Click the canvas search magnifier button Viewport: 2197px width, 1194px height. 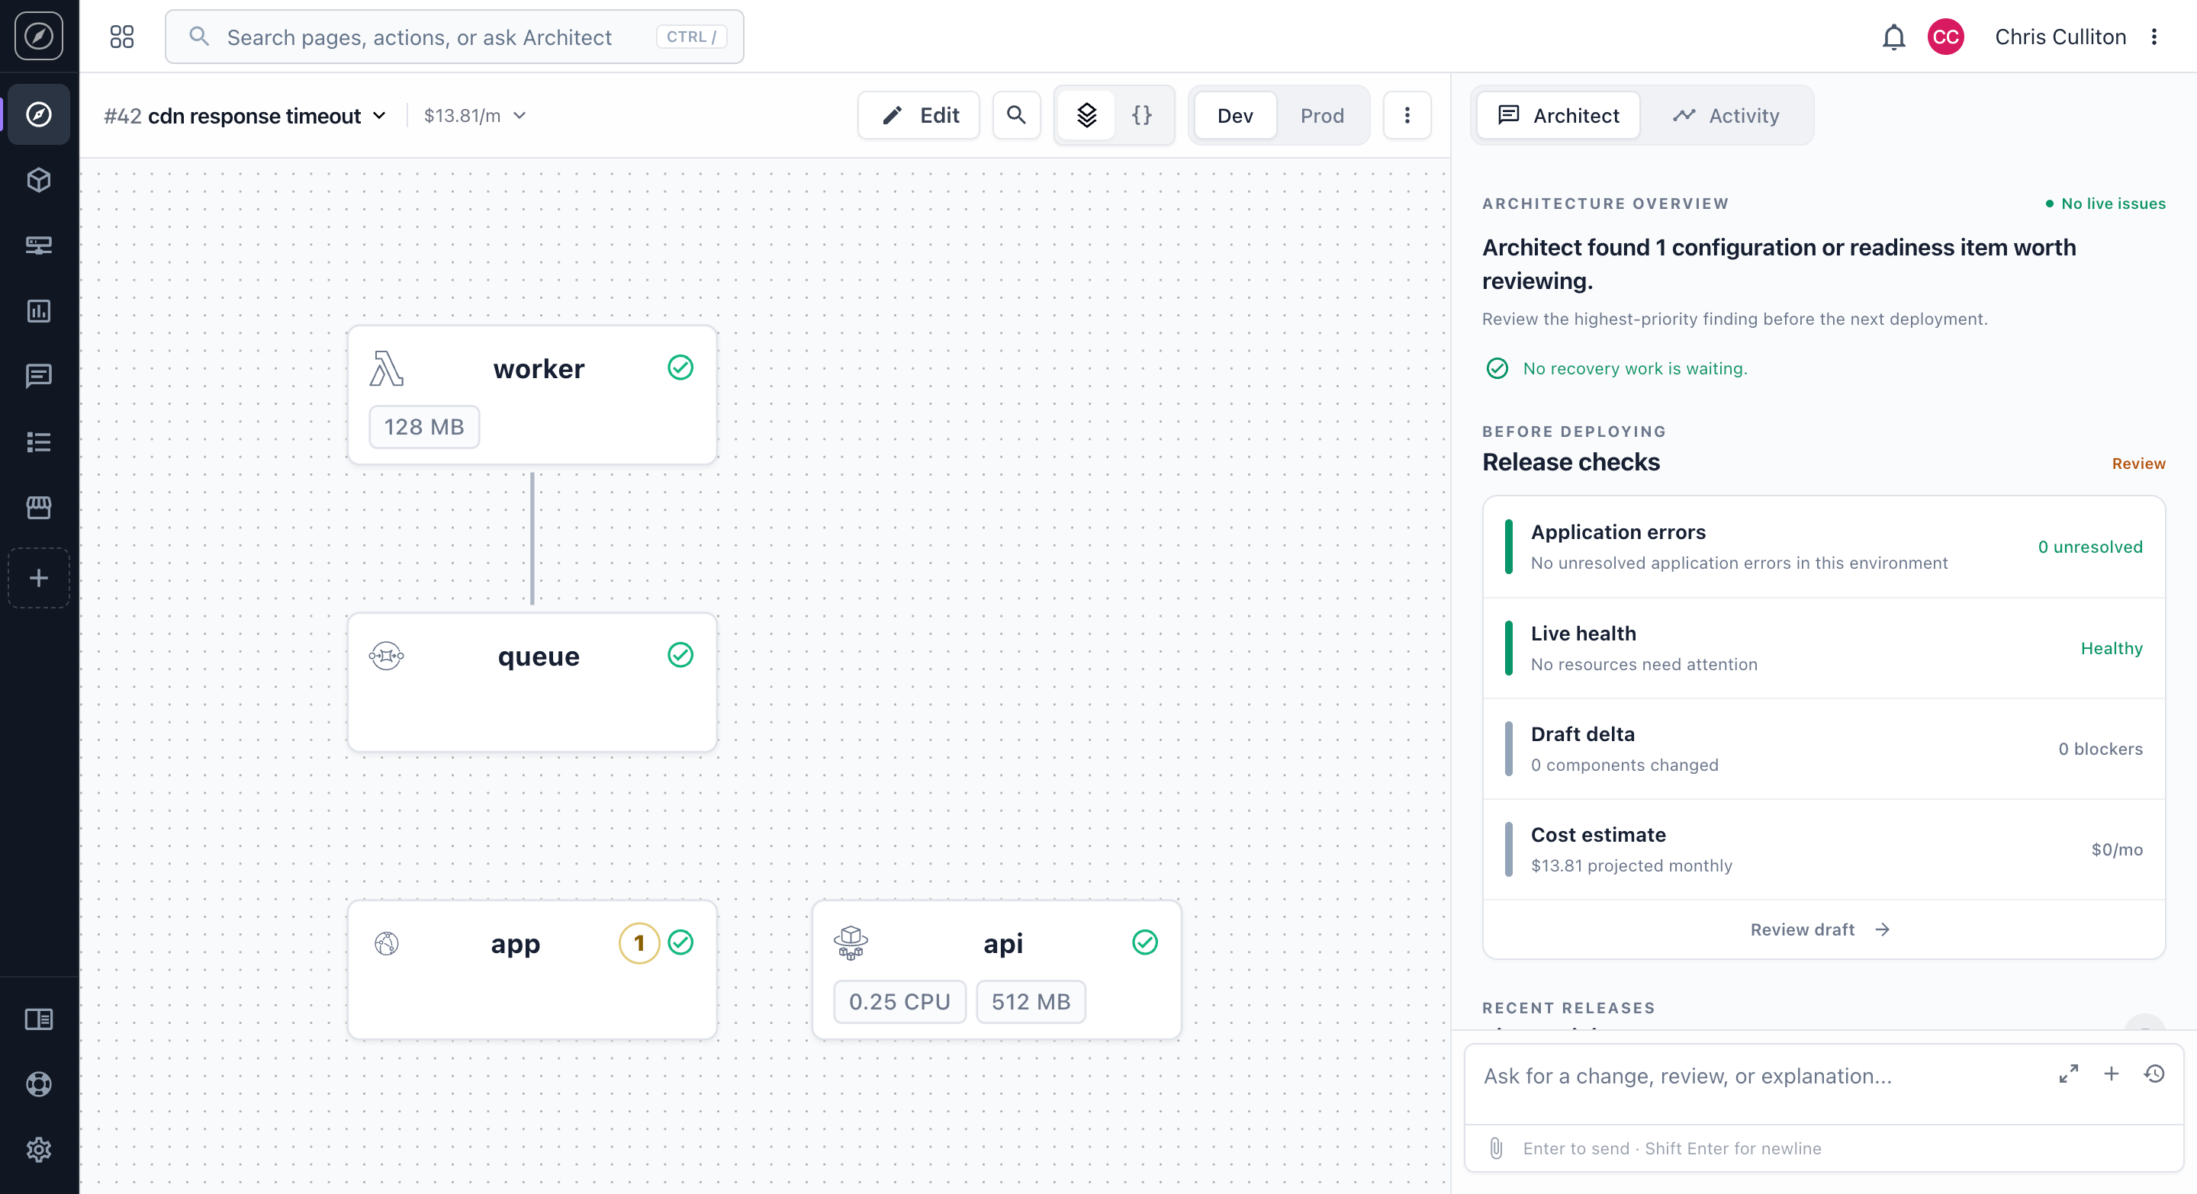(1016, 115)
